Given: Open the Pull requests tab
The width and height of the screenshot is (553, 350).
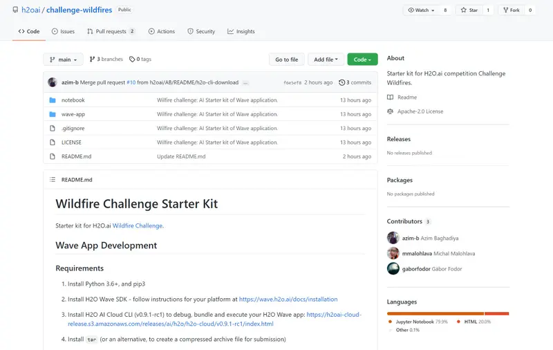Looking at the screenshot, I should click(x=111, y=31).
